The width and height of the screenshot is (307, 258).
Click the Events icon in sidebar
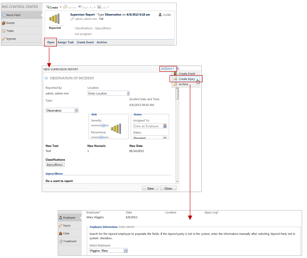pos(4,23)
